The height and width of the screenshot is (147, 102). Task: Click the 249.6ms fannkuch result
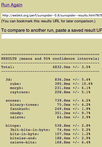pyautogui.click(x=63, y=109)
